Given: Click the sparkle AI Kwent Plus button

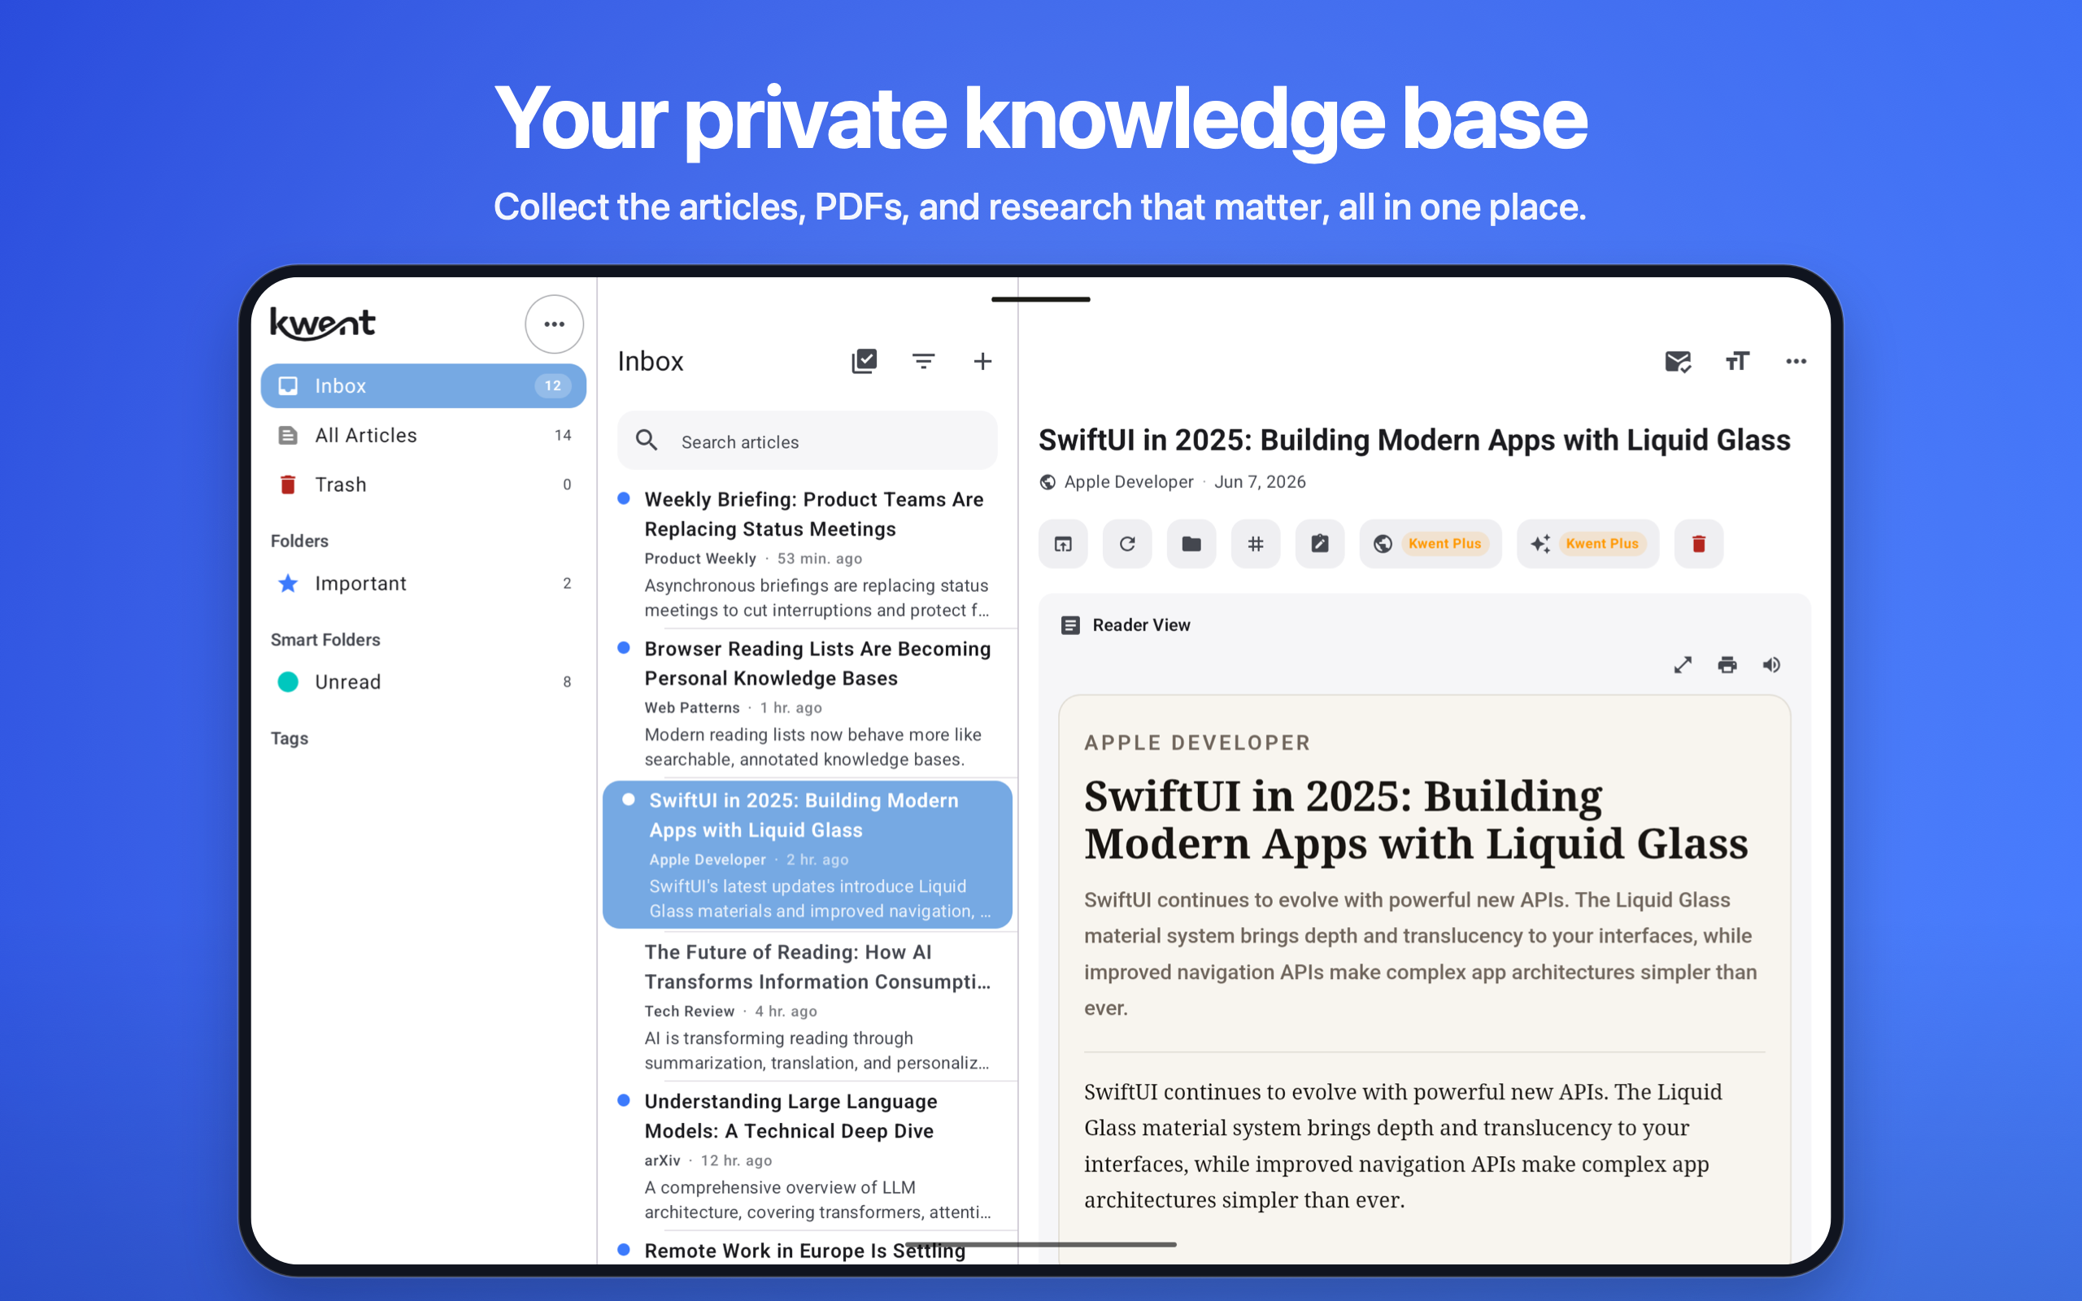Looking at the screenshot, I should click(1588, 544).
